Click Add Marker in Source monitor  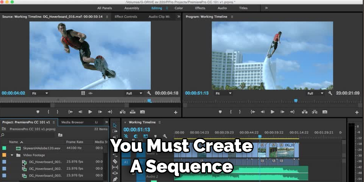click(38, 112)
